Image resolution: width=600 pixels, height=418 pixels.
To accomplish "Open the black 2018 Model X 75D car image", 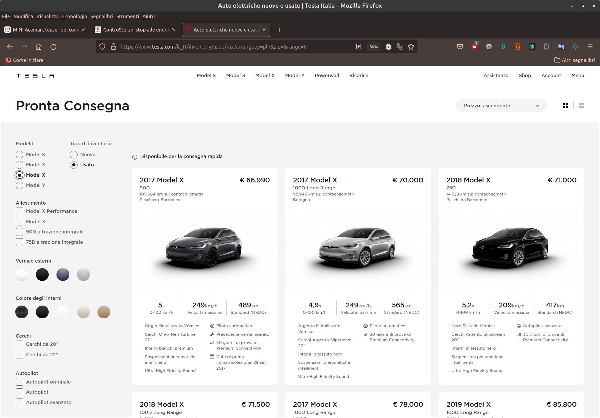I will tap(511, 248).
